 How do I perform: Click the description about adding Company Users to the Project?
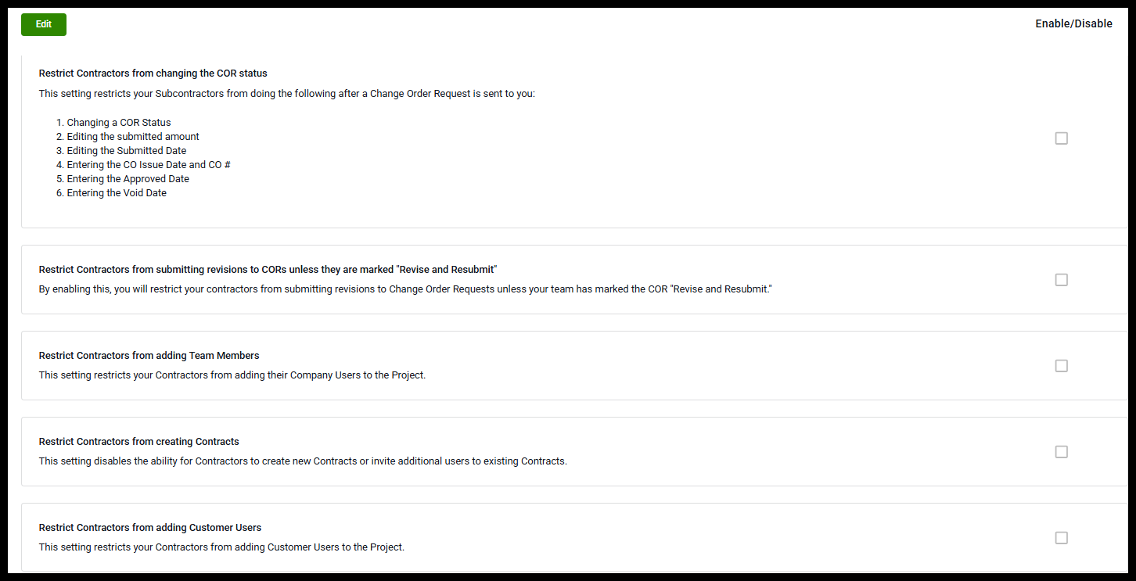[232, 375]
